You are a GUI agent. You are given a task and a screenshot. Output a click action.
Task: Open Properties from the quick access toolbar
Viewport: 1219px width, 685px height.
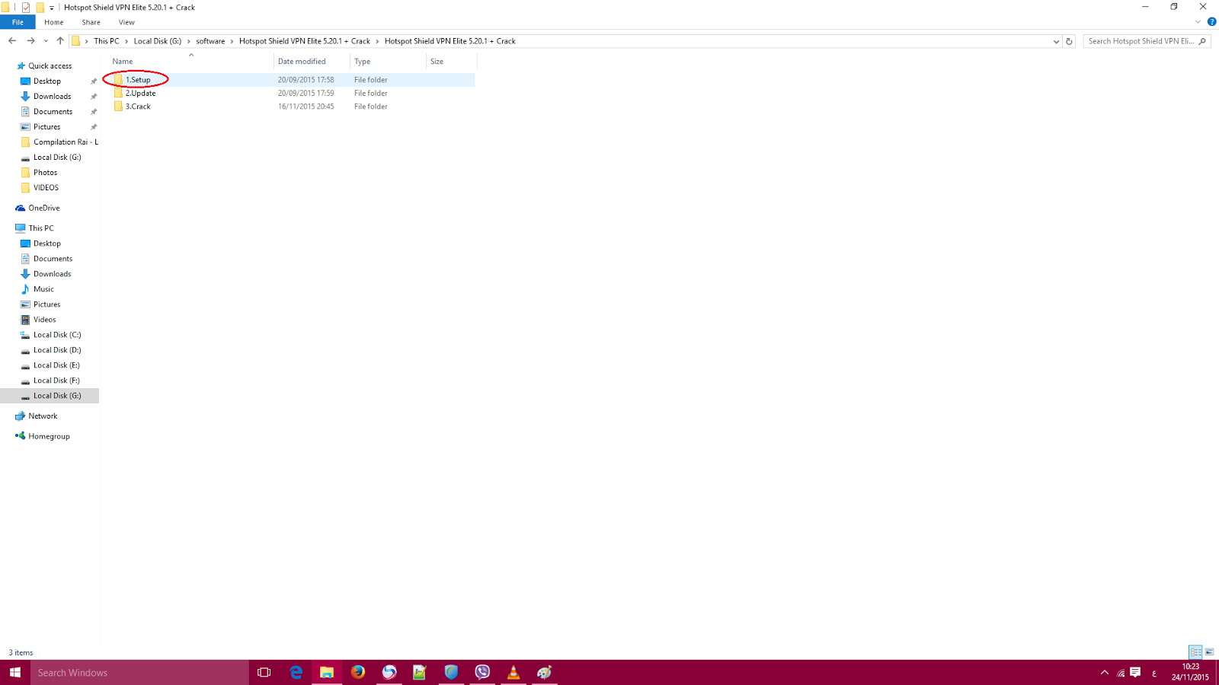(26, 8)
